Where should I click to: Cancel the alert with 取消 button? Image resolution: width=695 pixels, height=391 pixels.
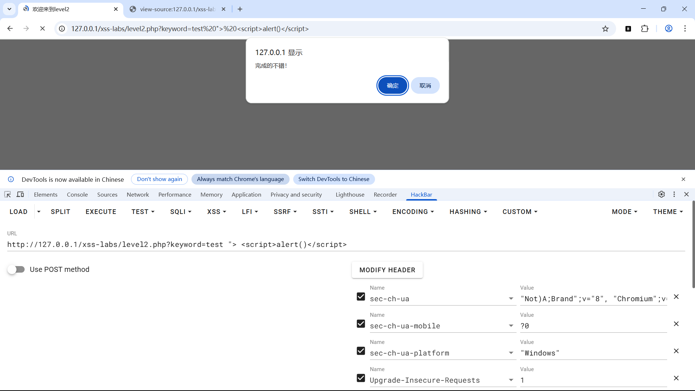coord(425,85)
